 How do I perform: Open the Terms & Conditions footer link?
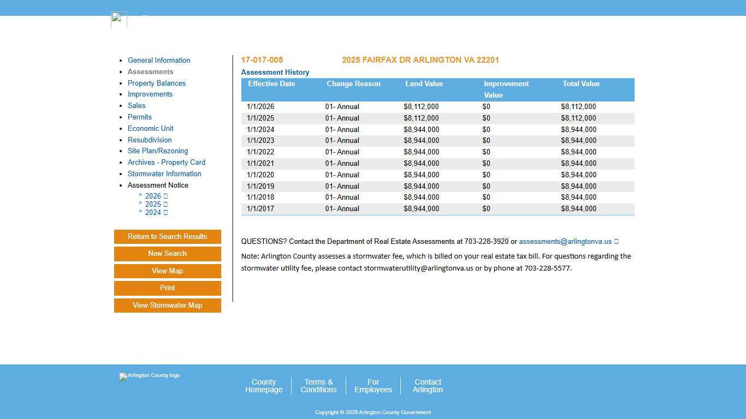click(318, 386)
